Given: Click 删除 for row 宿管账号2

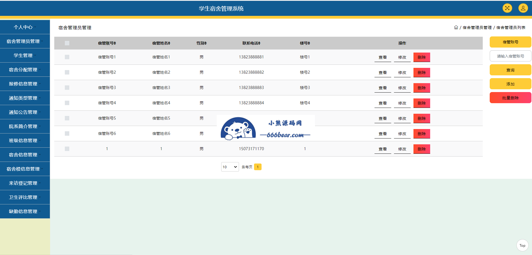Looking at the screenshot, I should tap(422, 73).
